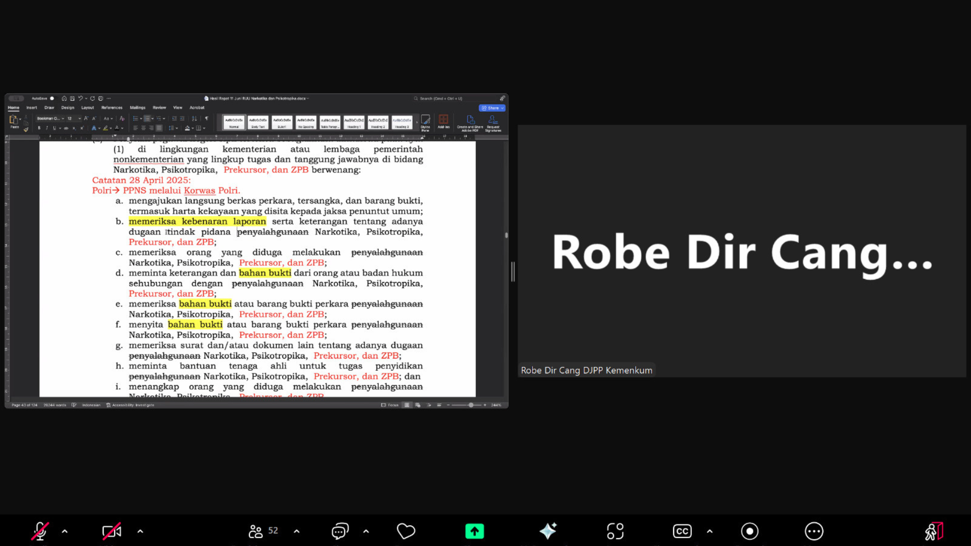Image resolution: width=971 pixels, height=546 pixels.
Task: Apply the Heading 2 style
Action: tap(378, 122)
